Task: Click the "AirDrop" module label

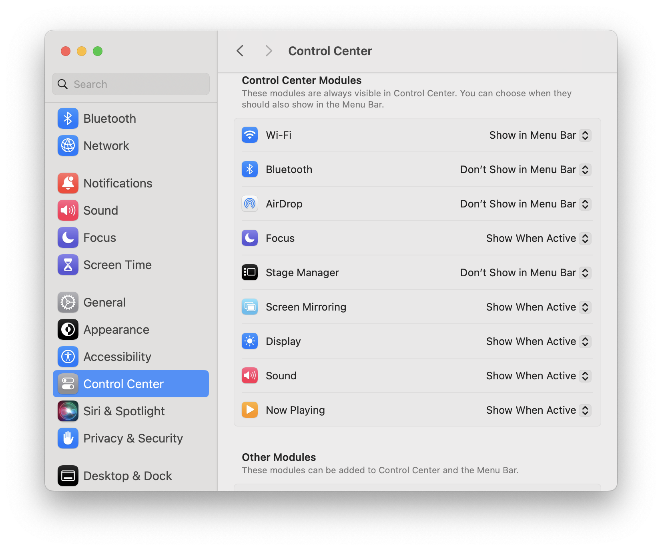Action: pyautogui.click(x=284, y=204)
